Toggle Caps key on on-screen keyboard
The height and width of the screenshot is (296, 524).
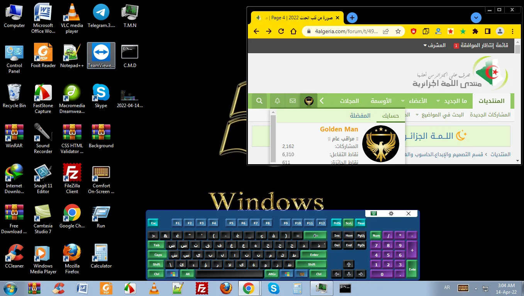[158, 255]
